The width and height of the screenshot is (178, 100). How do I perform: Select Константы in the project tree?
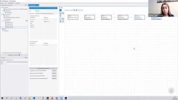(x=8, y=19)
